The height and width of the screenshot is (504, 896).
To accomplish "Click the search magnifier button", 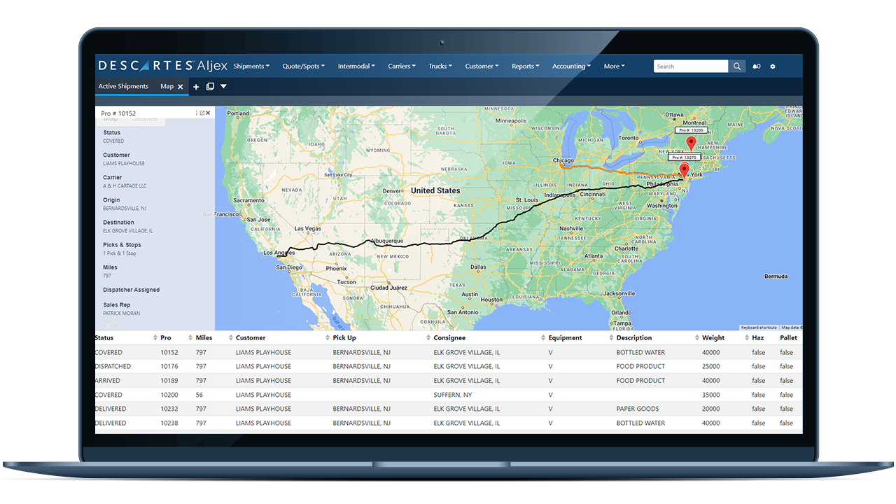I will 738,66.
